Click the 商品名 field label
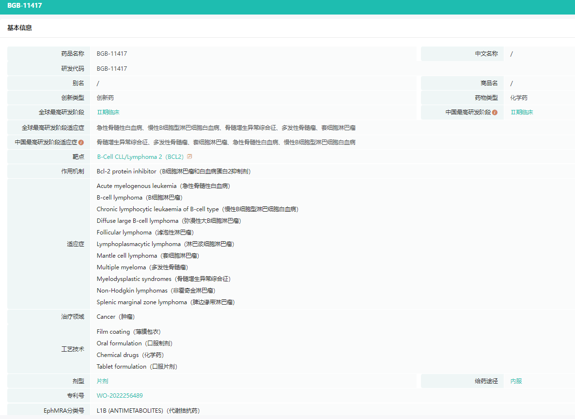The width and height of the screenshot is (575, 419). 489,83
